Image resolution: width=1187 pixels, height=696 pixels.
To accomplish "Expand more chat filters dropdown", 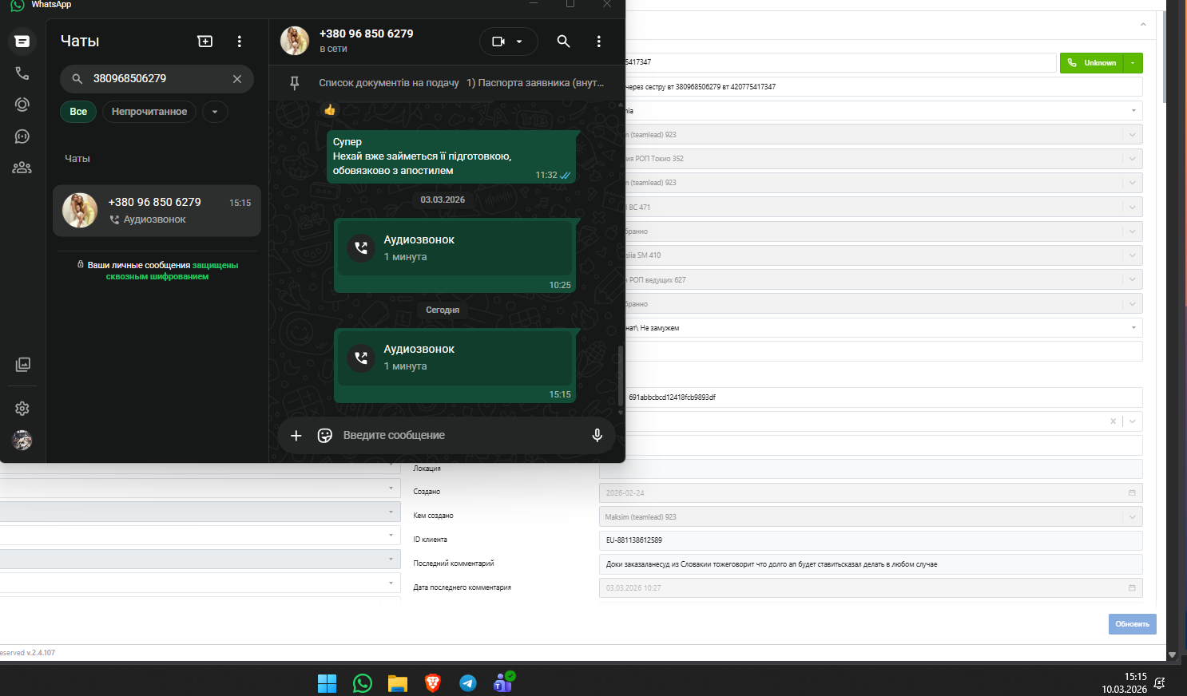I will [215, 112].
